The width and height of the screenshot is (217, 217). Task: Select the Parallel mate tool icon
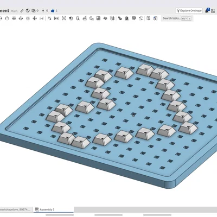point(42,18)
